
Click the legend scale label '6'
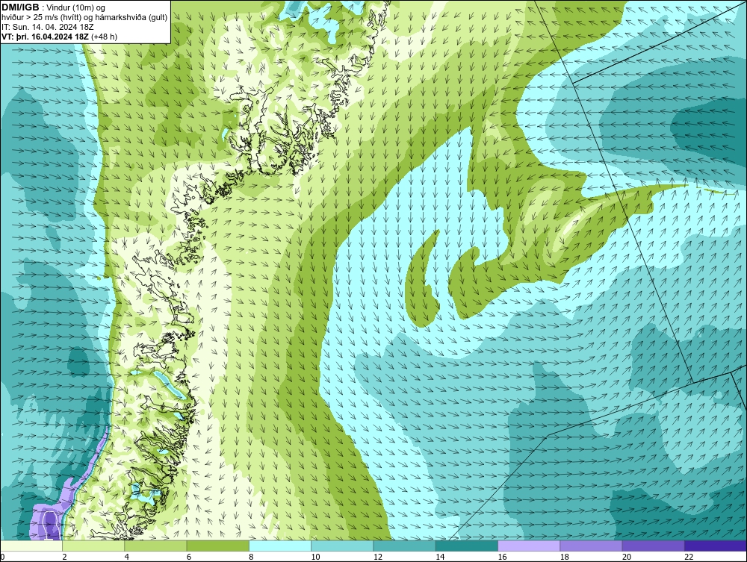point(189,557)
